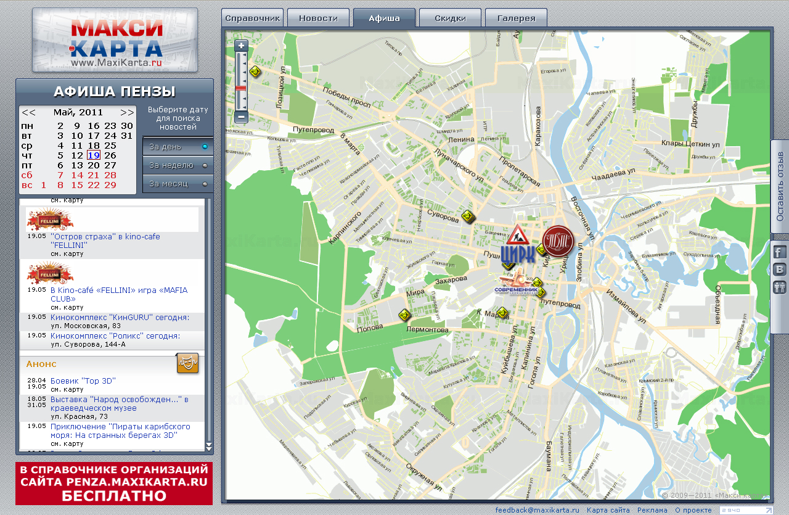
Task: Click FELLINI logo above the MAFIA CLUB event
Action: pos(51,273)
